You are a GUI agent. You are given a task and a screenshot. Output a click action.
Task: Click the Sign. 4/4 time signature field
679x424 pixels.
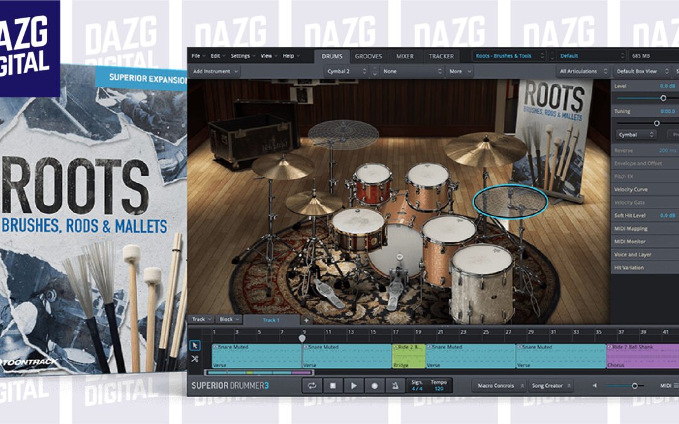(x=417, y=386)
